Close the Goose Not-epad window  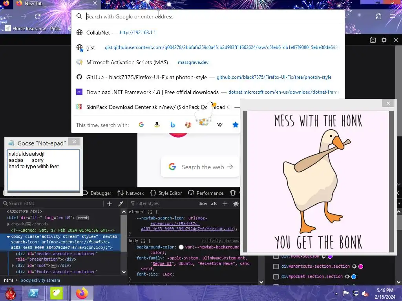[x=74, y=142]
